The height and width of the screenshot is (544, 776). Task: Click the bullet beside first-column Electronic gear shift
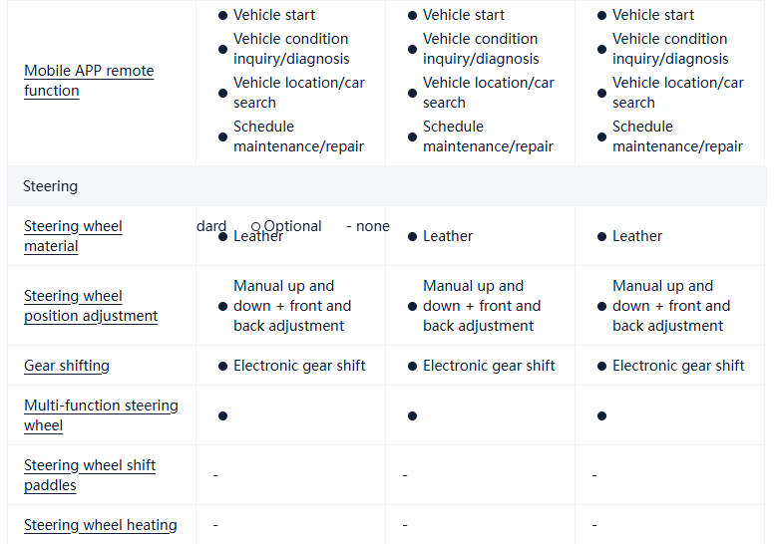pos(222,366)
